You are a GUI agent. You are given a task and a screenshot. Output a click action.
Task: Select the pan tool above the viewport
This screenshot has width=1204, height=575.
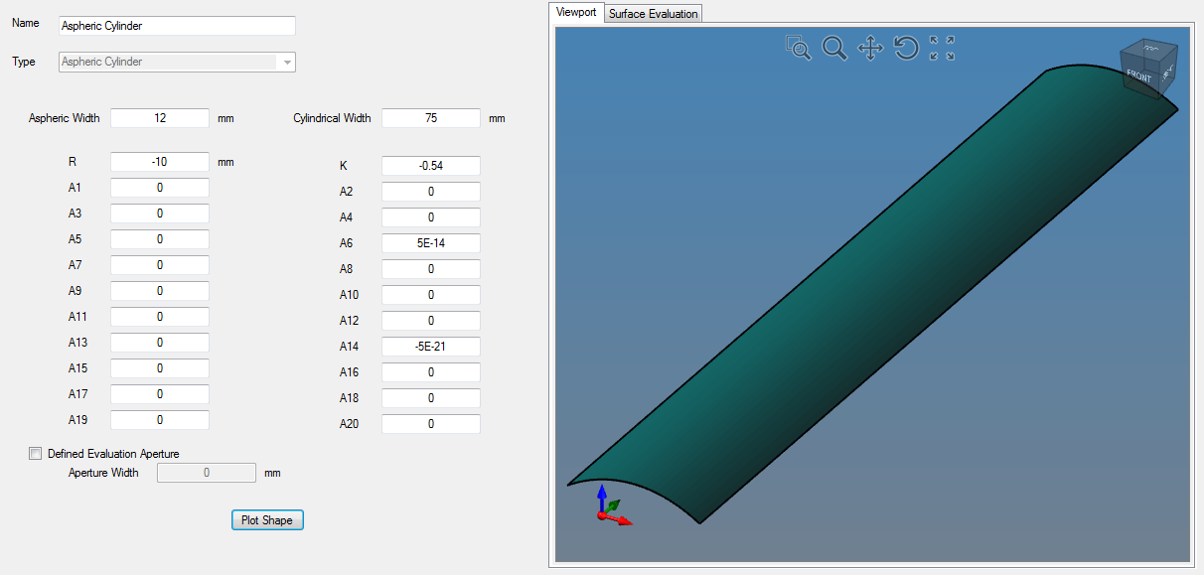pos(870,48)
